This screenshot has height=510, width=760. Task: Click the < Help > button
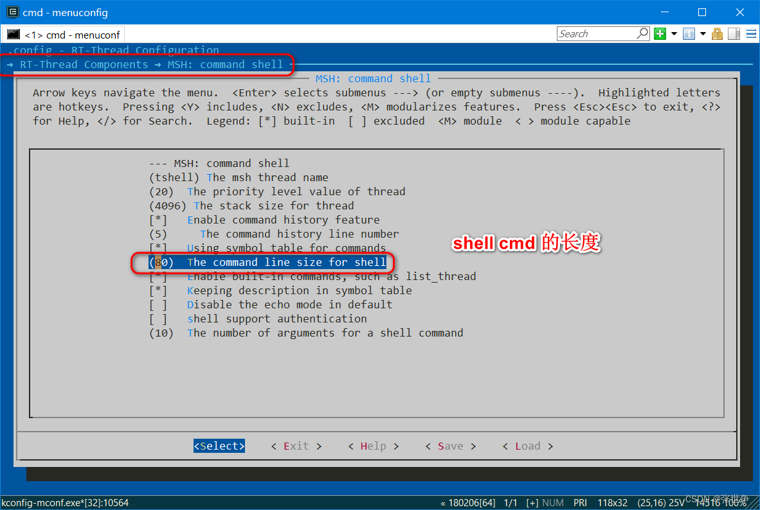tap(373, 446)
